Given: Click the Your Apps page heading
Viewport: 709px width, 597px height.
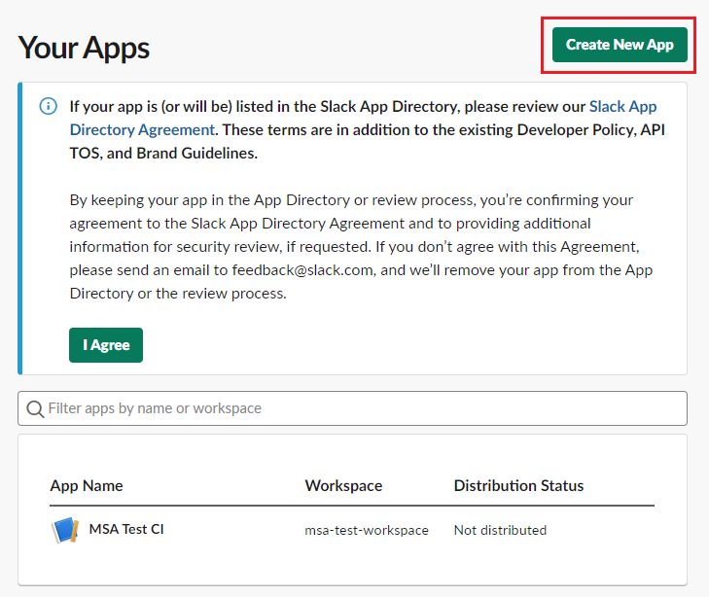Looking at the screenshot, I should coord(84,48).
